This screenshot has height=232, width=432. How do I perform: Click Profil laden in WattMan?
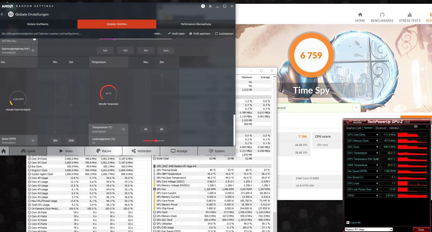[176, 34]
